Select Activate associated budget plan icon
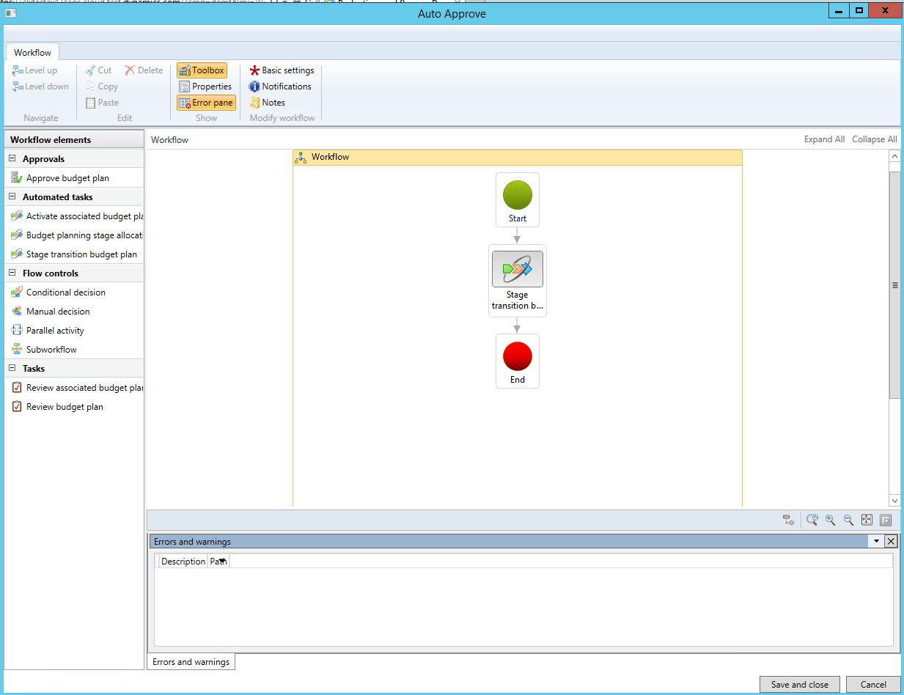The height and width of the screenshot is (695, 904). click(17, 216)
